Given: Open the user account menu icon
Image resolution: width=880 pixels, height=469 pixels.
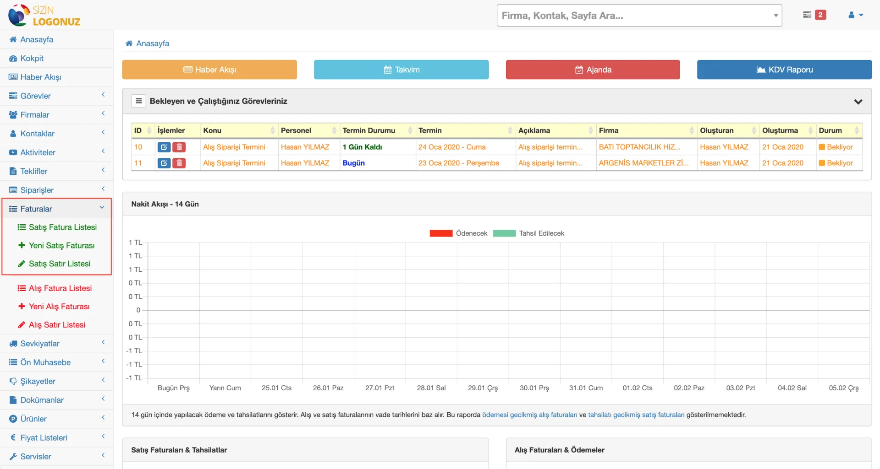Looking at the screenshot, I should pyautogui.click(x=856, y=15).
